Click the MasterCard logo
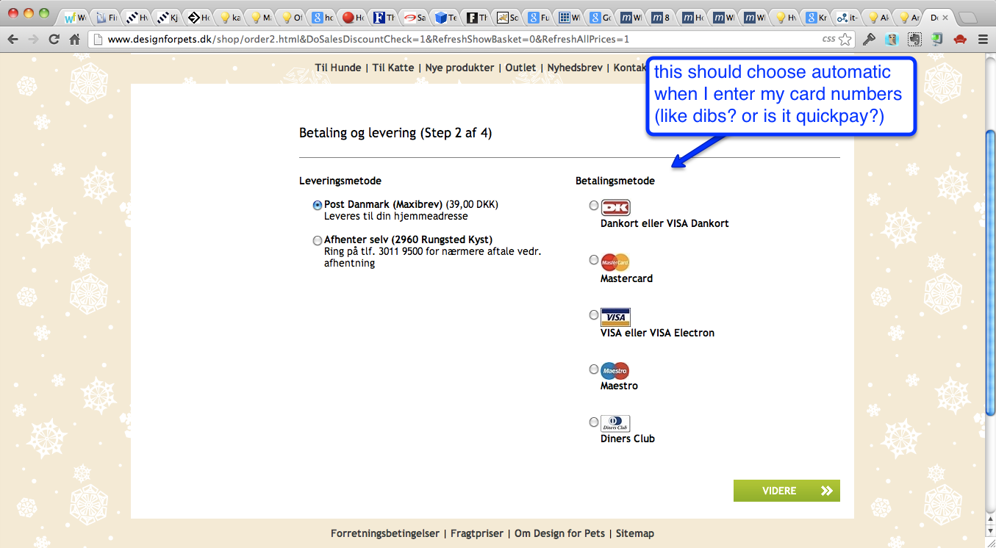This screenshot has height=548, width=996. click(x=615, y=262)
